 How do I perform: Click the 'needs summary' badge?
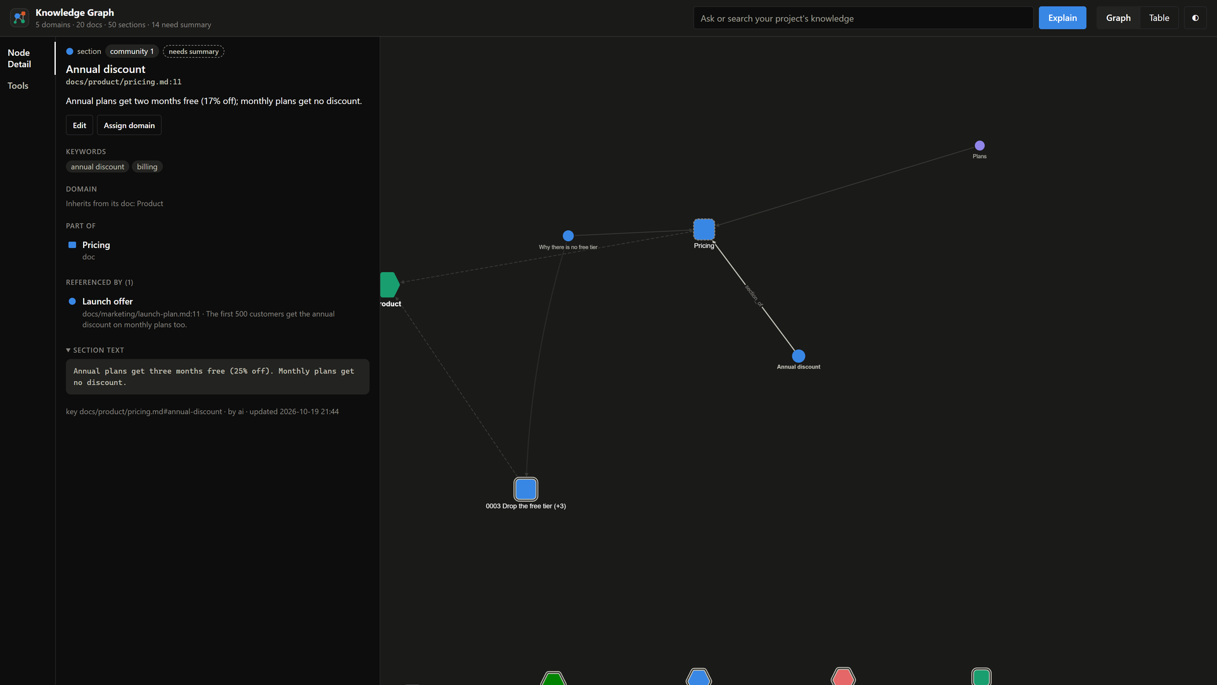coord(193,51)
